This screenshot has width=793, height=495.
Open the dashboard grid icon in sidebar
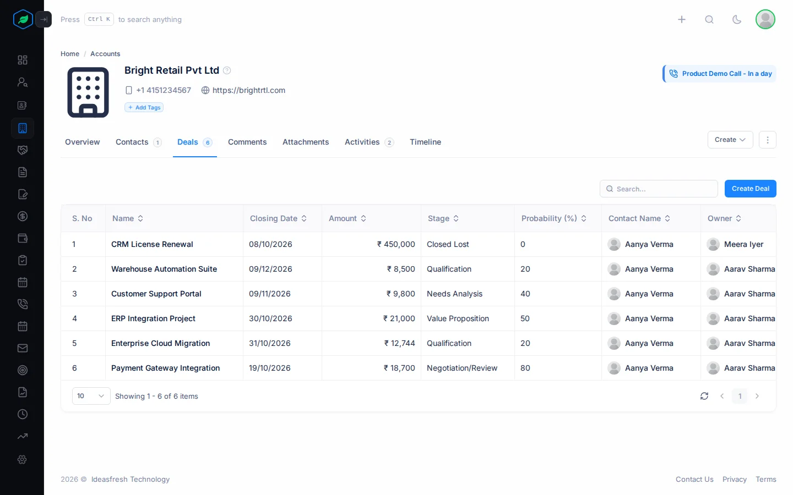(23, 60)
